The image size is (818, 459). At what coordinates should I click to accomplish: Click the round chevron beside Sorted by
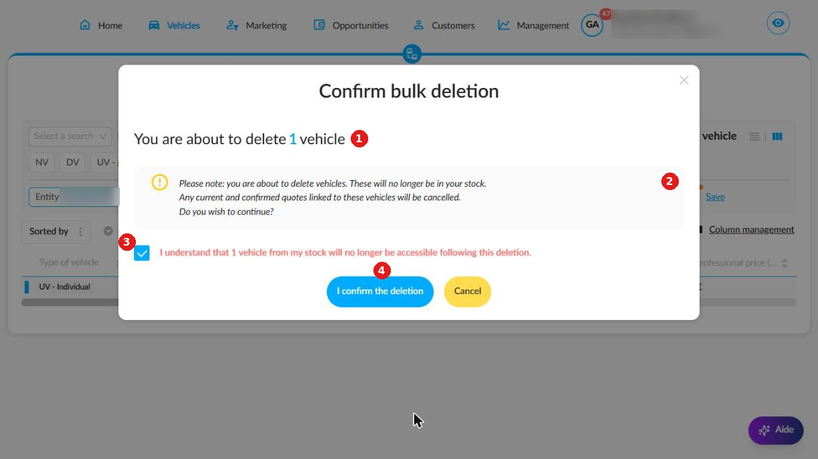coord(108,231)
